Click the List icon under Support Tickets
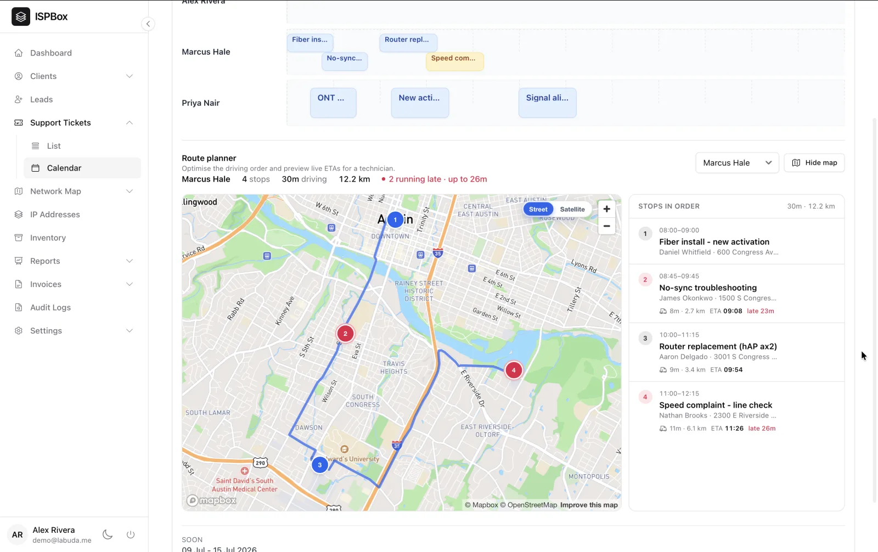This screenshot has width=878, height=552. tap(35, 146)
